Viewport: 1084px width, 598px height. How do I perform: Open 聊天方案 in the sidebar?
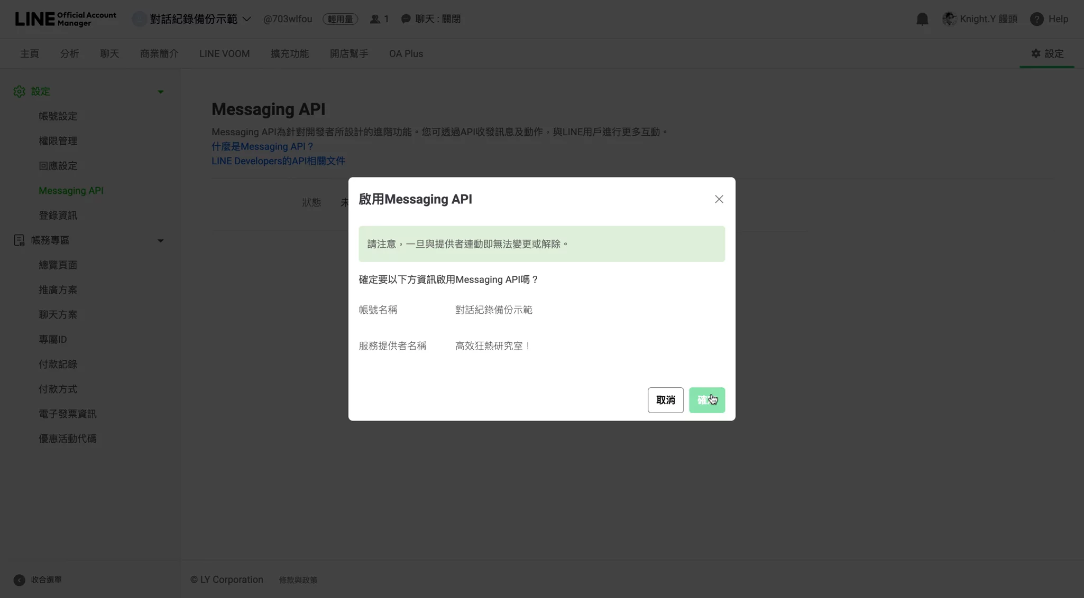58,315
